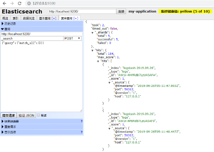This screenshot has width=214, height=152.
Task: Select the 复合查询 tab
Action: [66, 18]
